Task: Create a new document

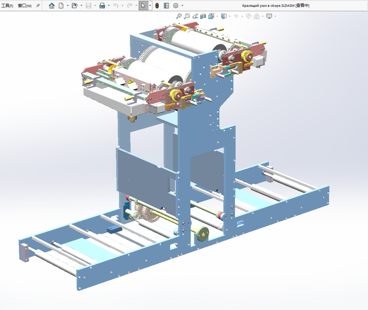Action: tap(61, 6)
